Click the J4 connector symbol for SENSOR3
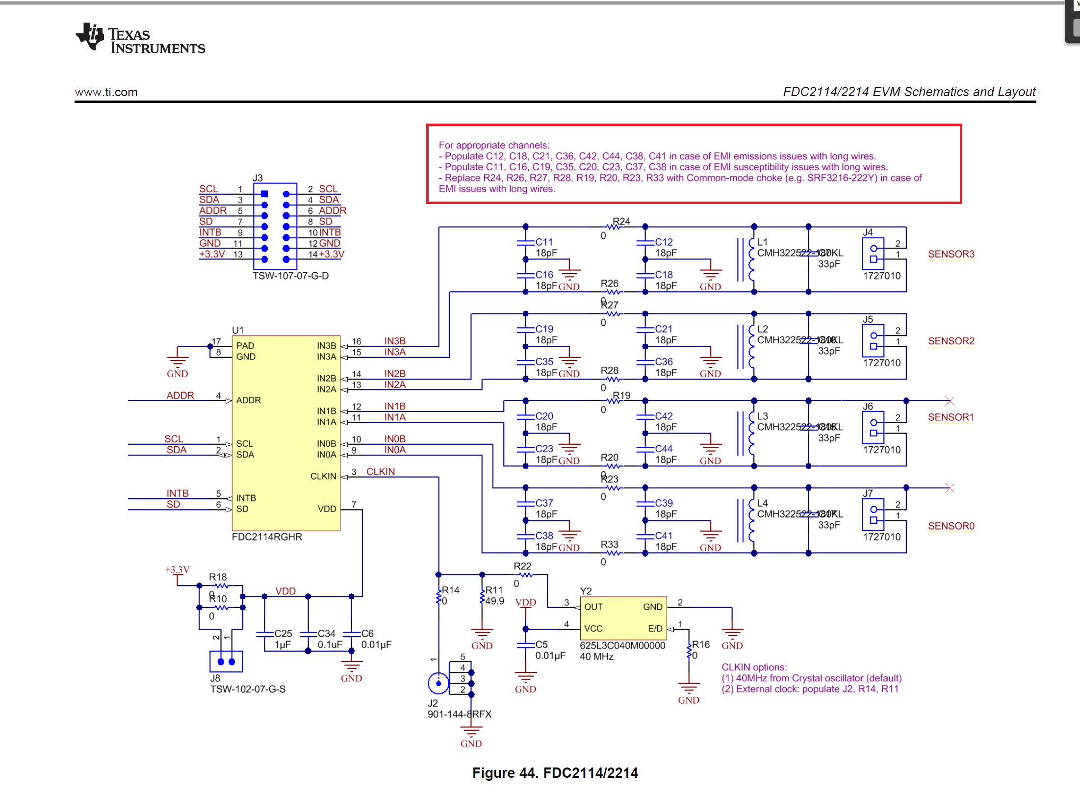This screenshot has height=793, width=1080. (x=873, y=254)
